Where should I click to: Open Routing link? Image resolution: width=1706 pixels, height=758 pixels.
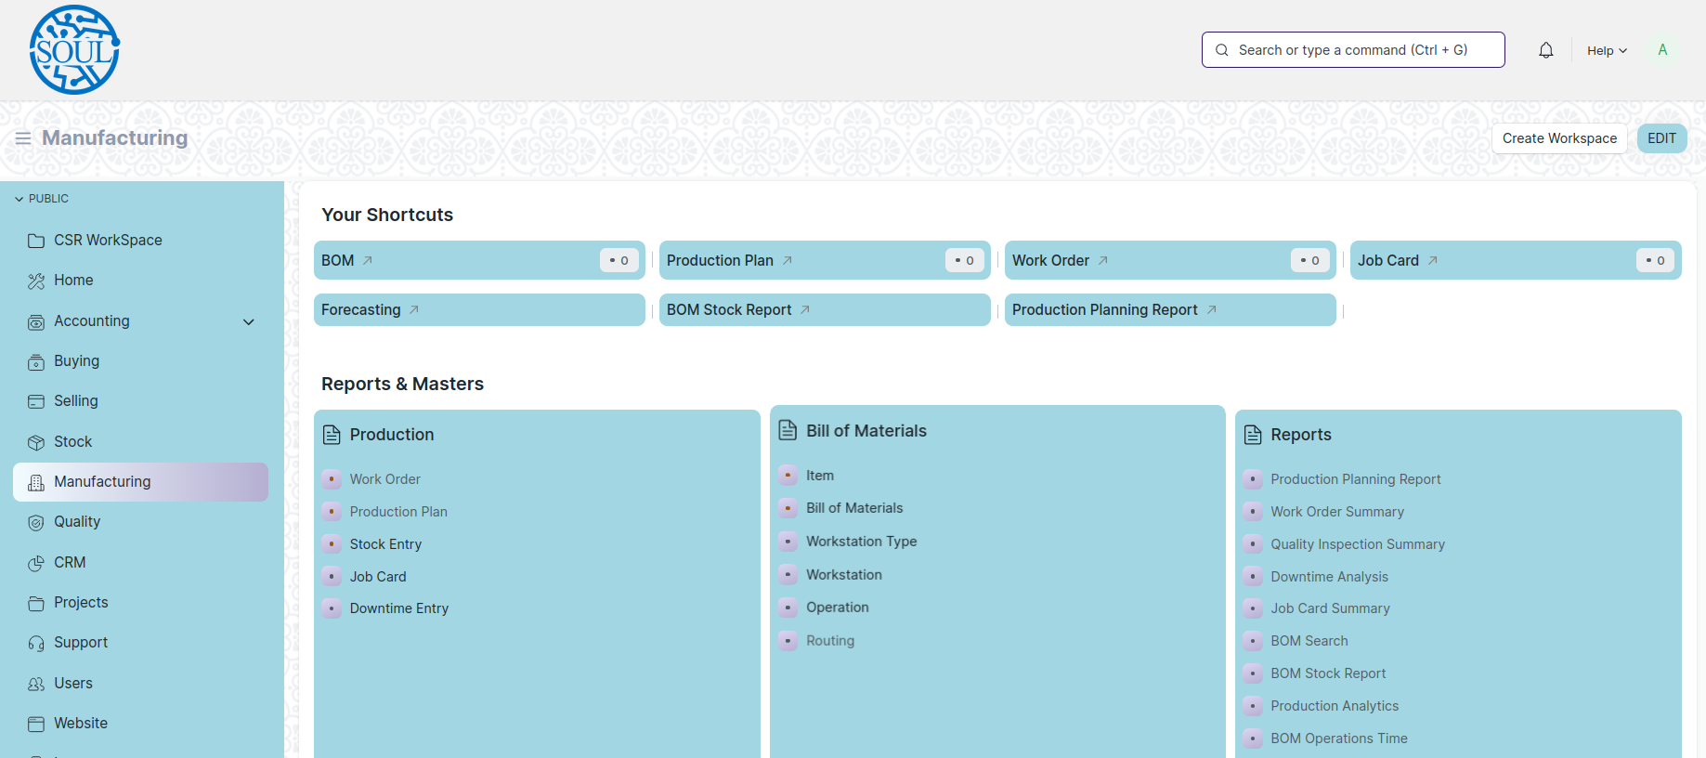coord(830,641)
